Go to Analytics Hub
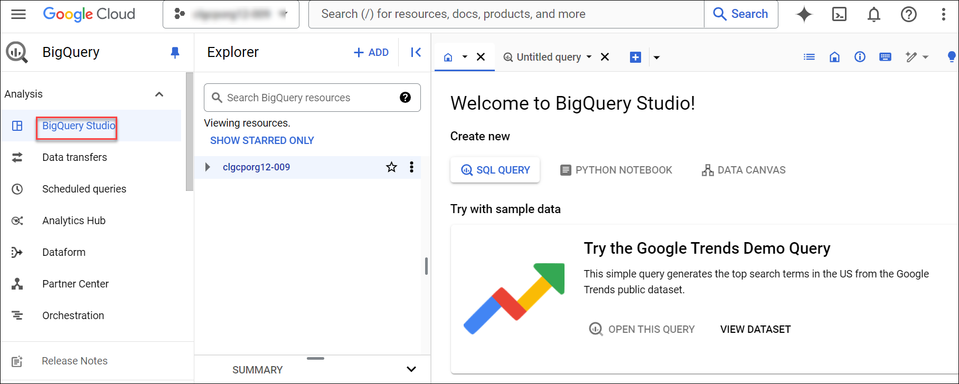This screenshot has width=959, height=384. click(x=74, y=220)
